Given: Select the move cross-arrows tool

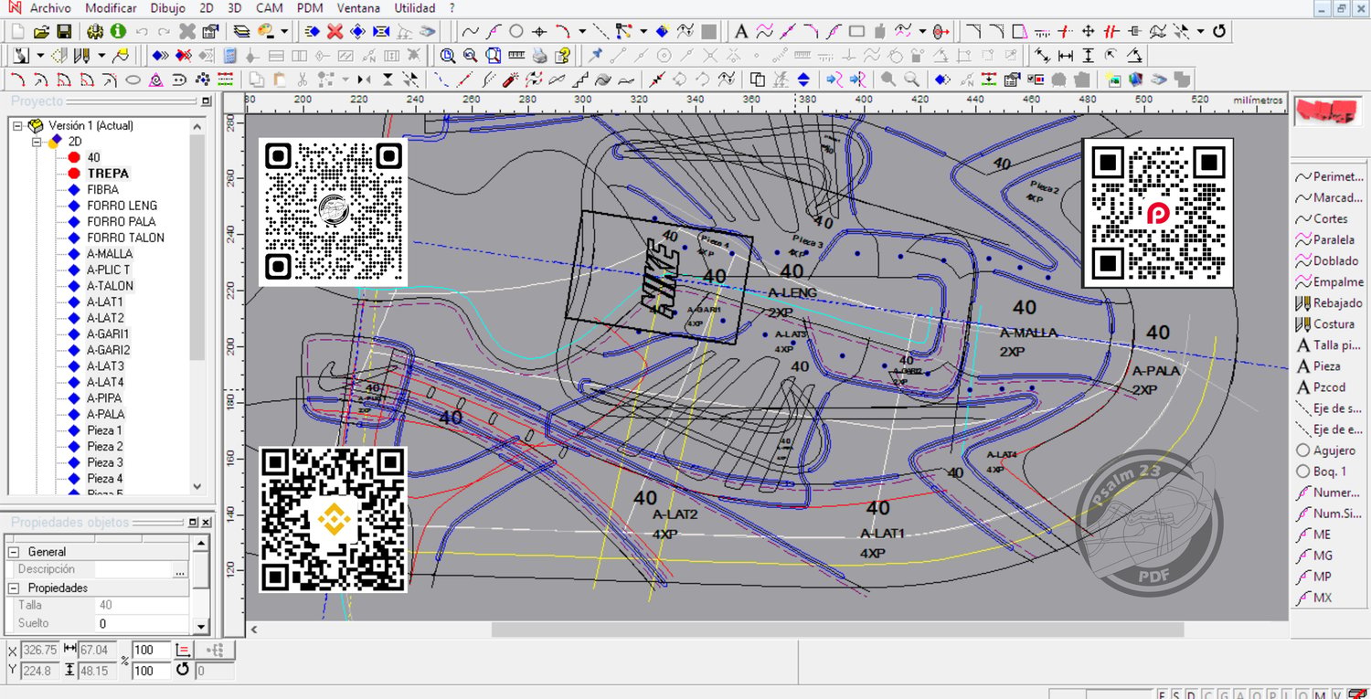Looking at the screenshot, I should [1088, 31].
